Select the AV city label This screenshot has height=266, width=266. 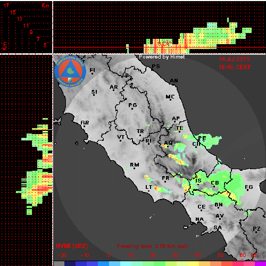[x=220, y=216]
